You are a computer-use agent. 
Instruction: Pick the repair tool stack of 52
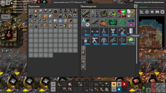click(x=31, y=11)
